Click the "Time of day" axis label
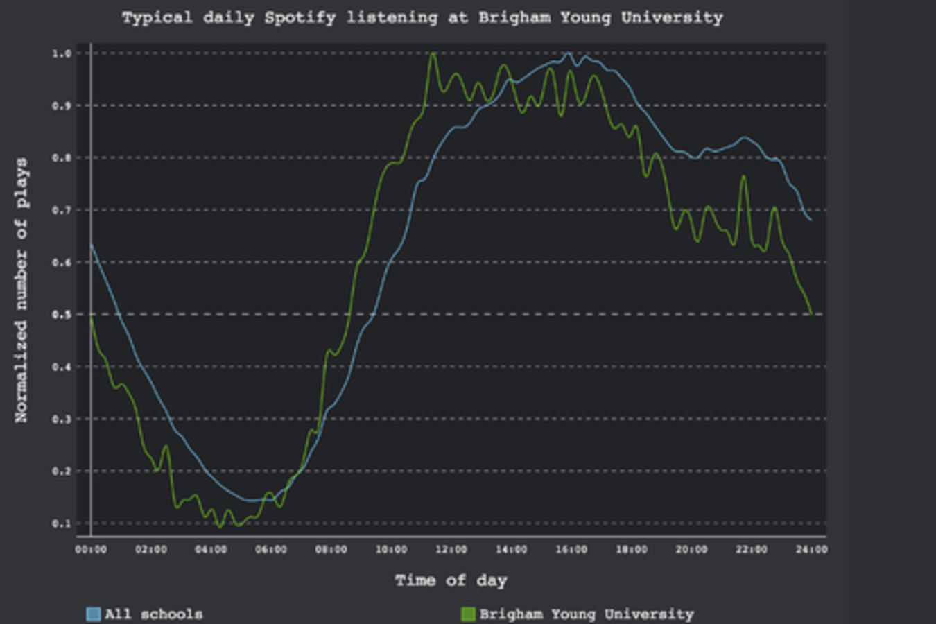The image size is (936, 624). tap(451, 580)
